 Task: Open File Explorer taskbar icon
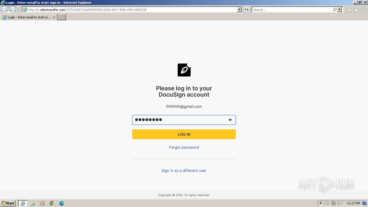[x=32, y=203]
